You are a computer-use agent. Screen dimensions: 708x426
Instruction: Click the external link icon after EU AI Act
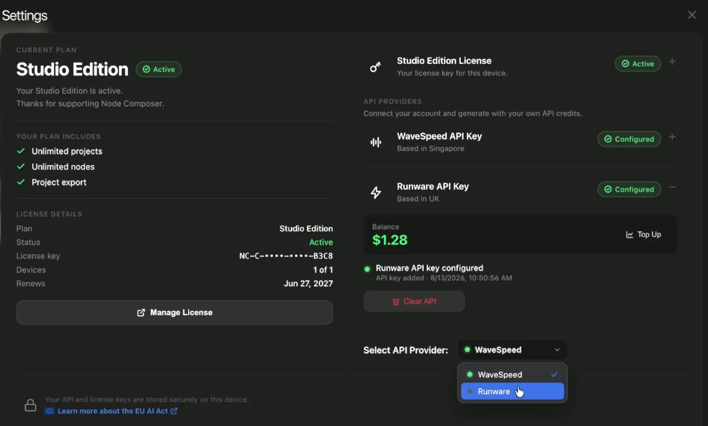point(174,411)
